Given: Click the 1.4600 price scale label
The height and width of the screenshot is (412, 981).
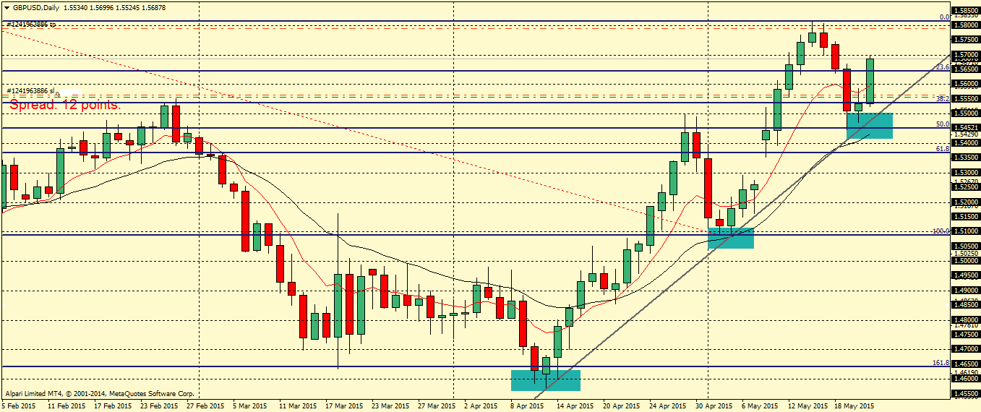Looking at the screenshot, I should tap(964, 378).
